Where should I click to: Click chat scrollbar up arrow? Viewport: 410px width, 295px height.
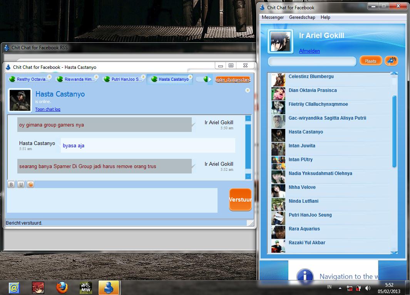(x=248, y=118)
